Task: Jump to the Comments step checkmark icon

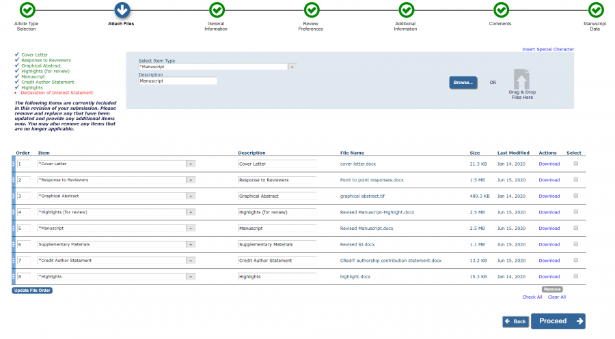Action: click(501, 10)
